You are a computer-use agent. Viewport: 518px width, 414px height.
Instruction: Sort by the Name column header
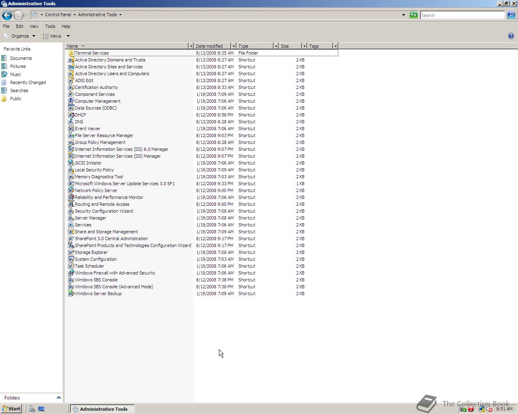pos(127,46)
